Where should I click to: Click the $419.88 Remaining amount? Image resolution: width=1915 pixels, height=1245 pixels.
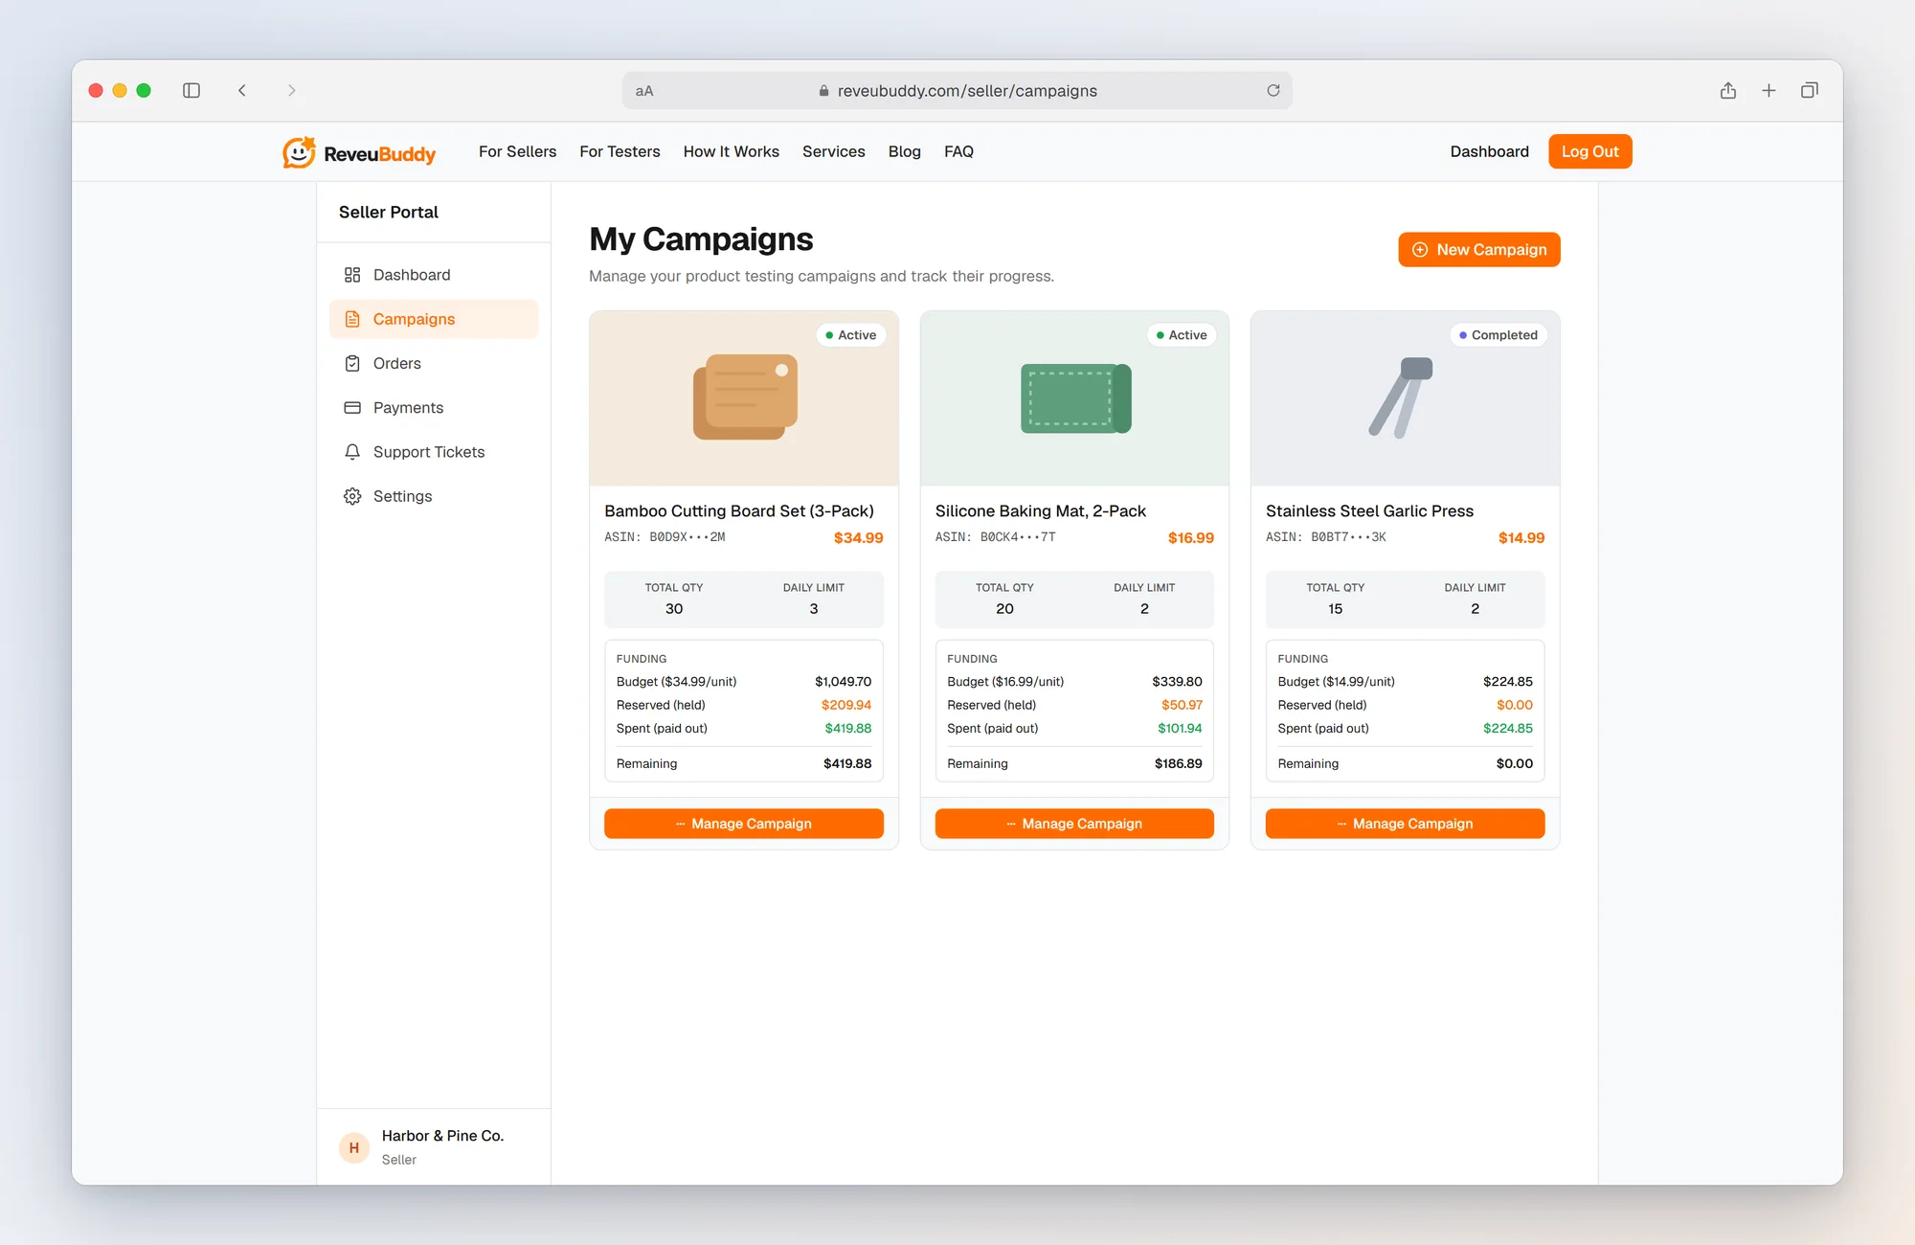[x=847, y=763]
